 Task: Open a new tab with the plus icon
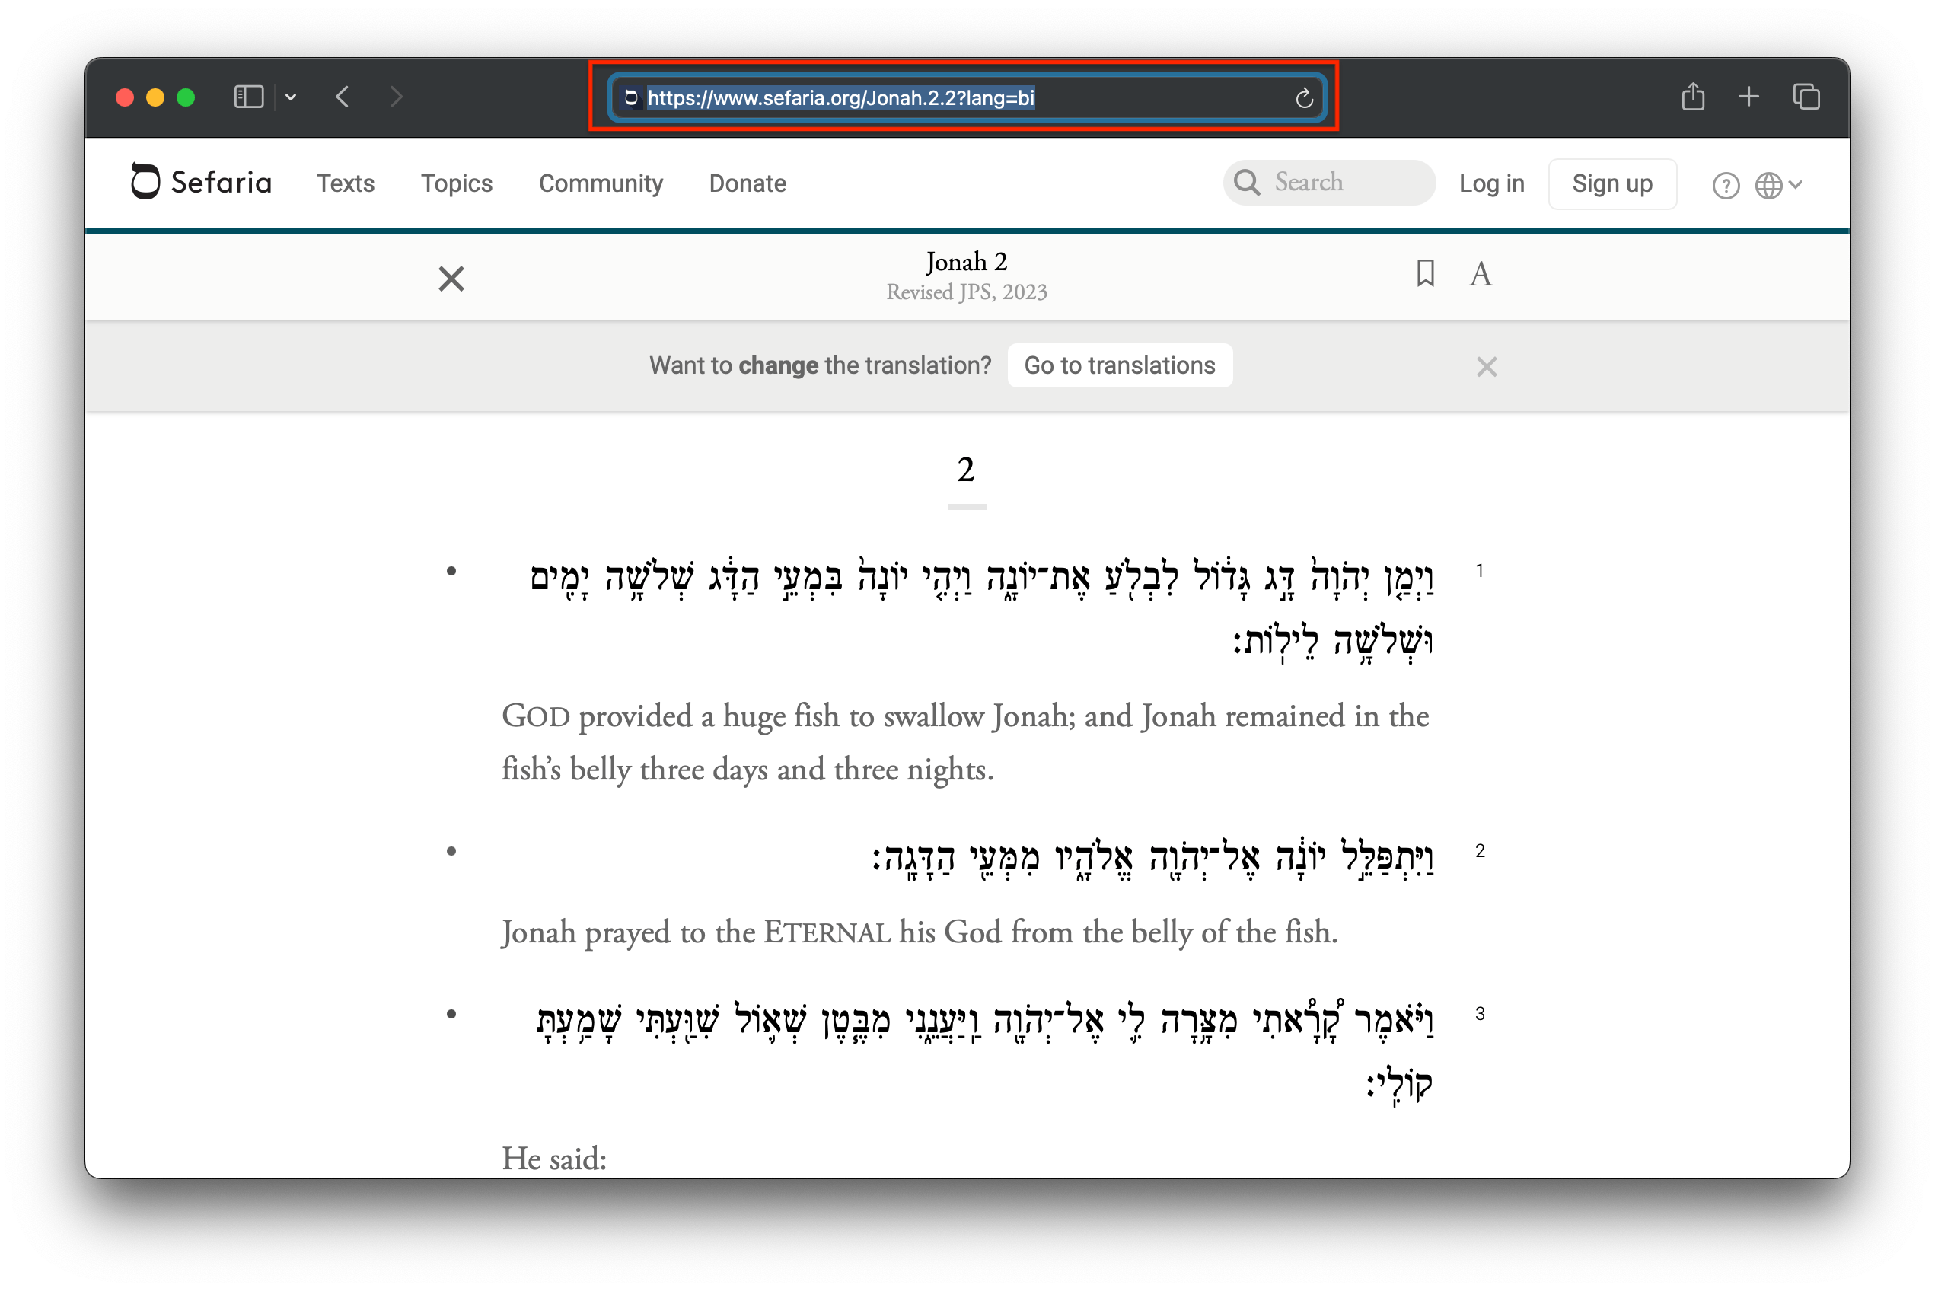1749,97
